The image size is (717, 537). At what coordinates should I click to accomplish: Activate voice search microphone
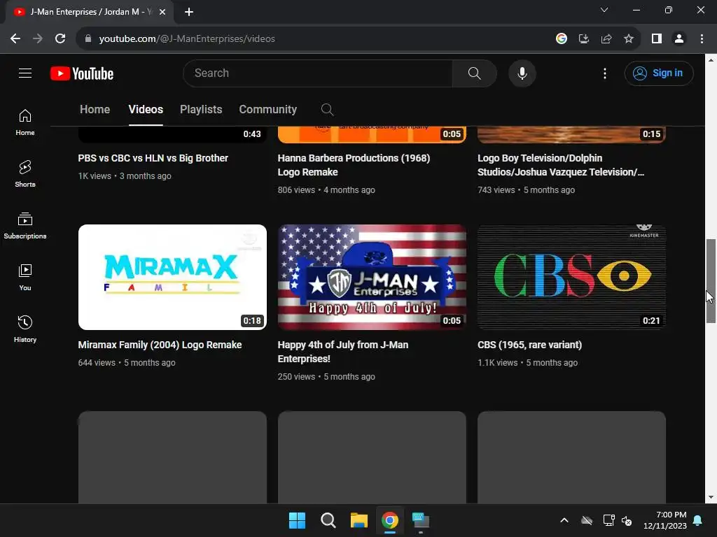(x=522, y=73)
